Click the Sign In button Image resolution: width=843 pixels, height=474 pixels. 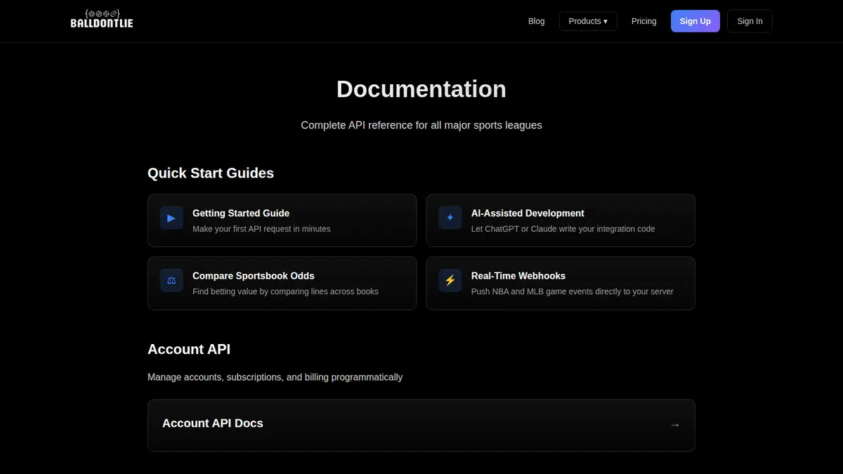click(x=750, y=21)
